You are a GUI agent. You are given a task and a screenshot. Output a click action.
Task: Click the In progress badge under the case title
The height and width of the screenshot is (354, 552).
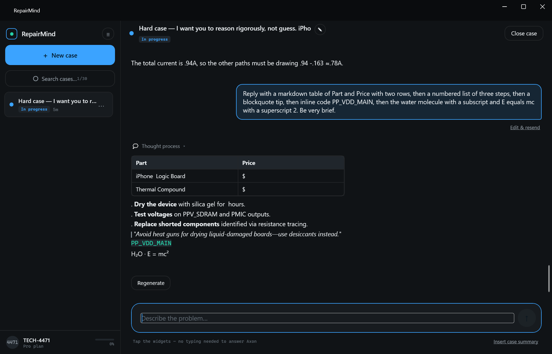(x=155, y=39)
